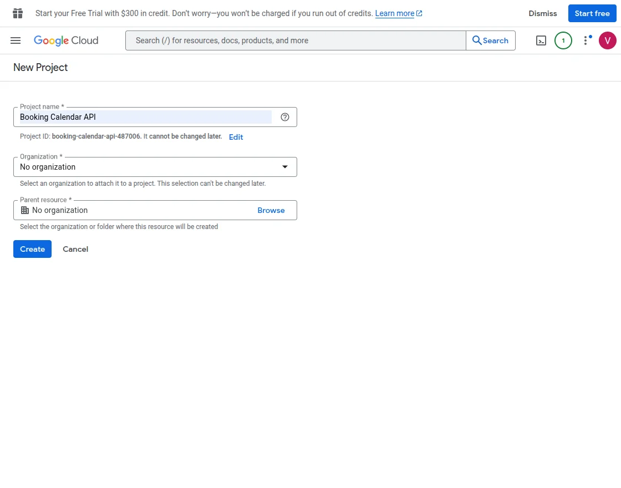Open the three-dot More options menu
The width and height of the screenshot is (621, 488).
[586, 40]
